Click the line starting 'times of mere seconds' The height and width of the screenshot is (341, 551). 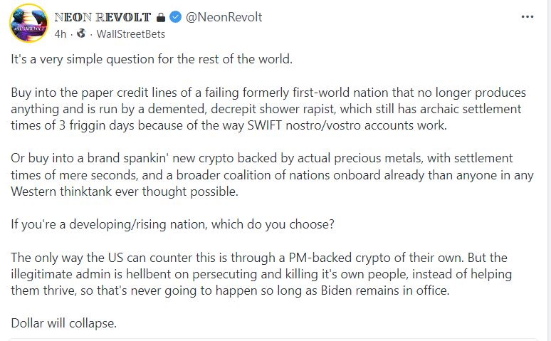coord(273,175)
